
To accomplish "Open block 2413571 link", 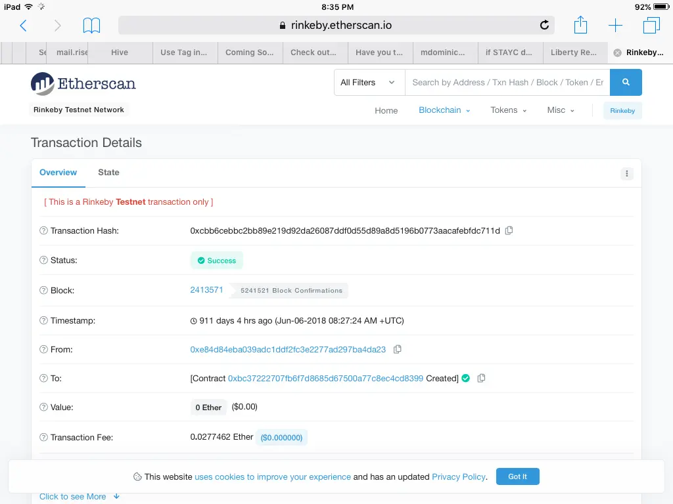I will click(206, 290).
